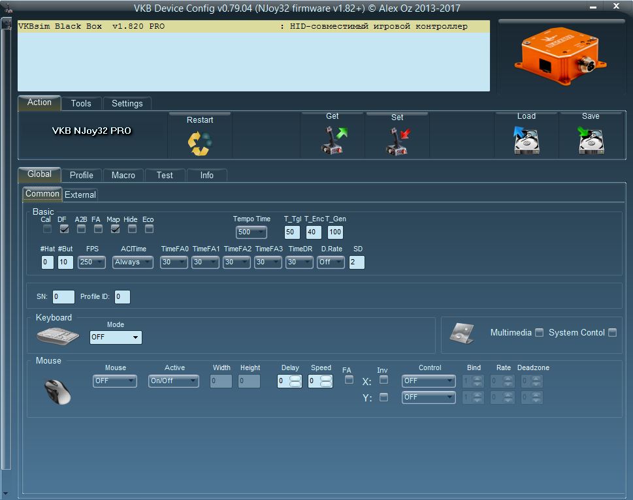Switch to the External sub-tab
The image size is (633, 500).
pyautogui.click(x=80, y=195)
